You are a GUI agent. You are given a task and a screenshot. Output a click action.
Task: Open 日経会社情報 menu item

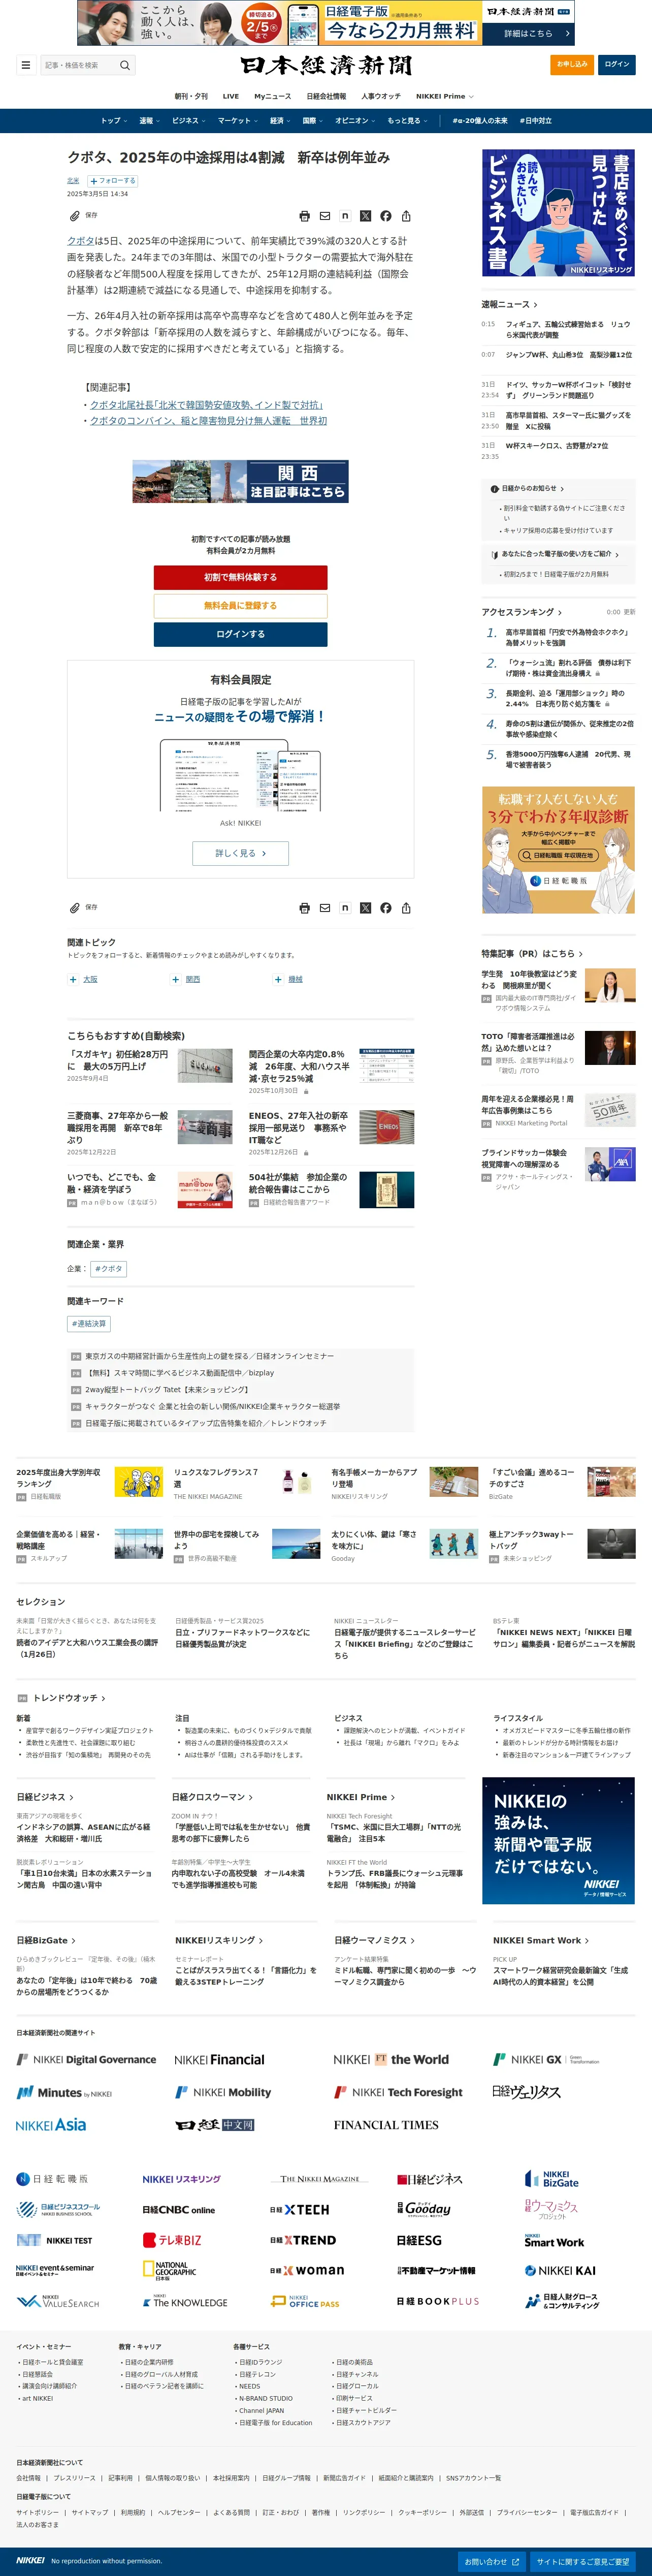(x=326, y=97)
